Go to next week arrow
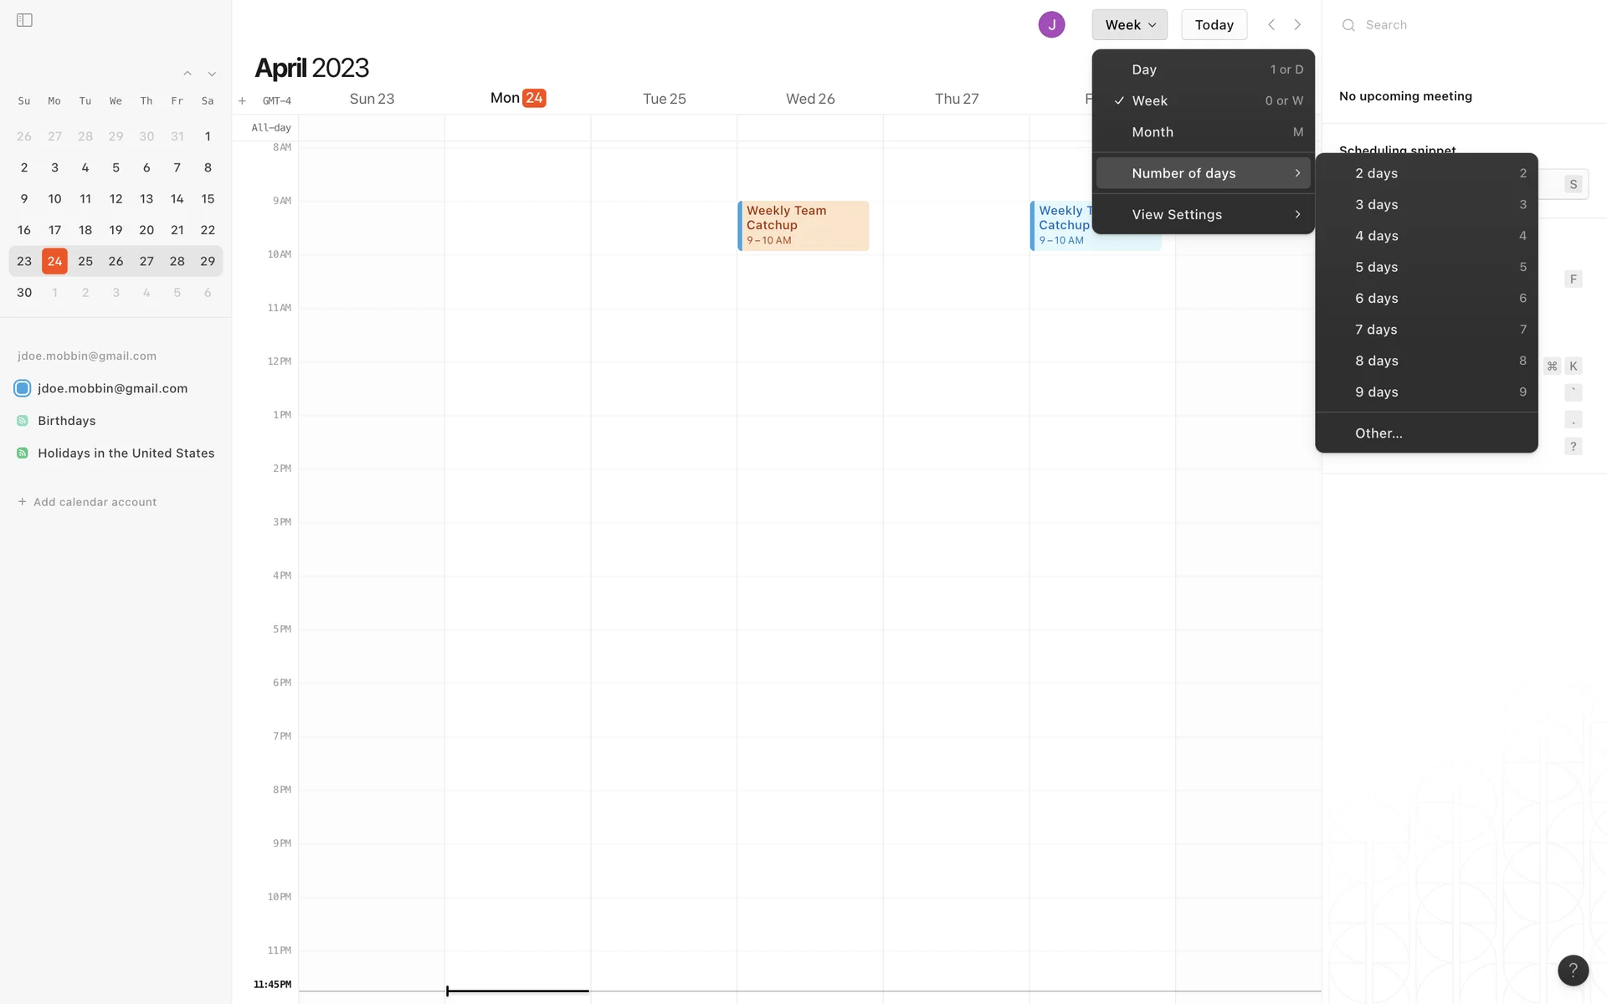The image size is (1607, 1004). click(1297, 25)
